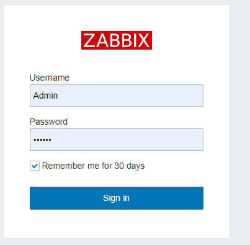
Task: Click the letter X in the ZABBIX logo
Action: coord(143,40)
